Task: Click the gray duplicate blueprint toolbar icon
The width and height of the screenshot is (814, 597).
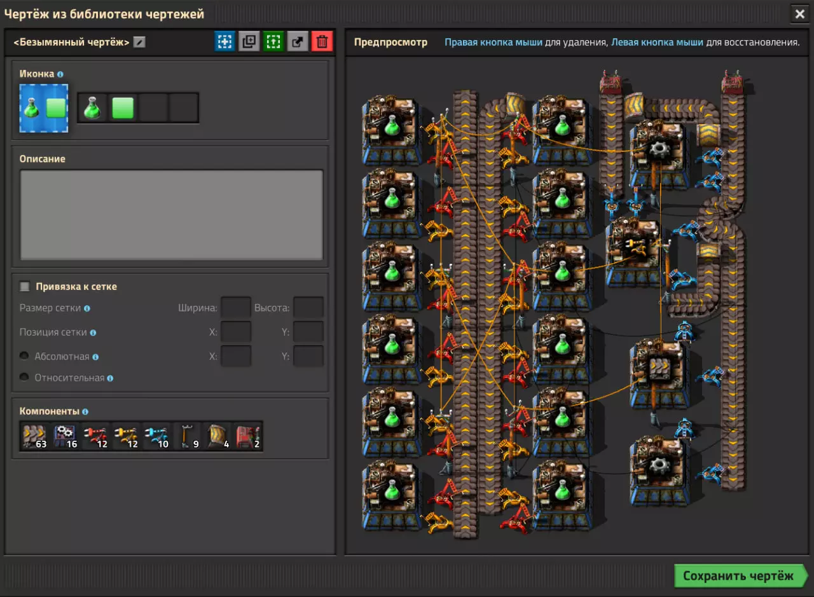Action: pyautogui.click(x=249, y=42)
